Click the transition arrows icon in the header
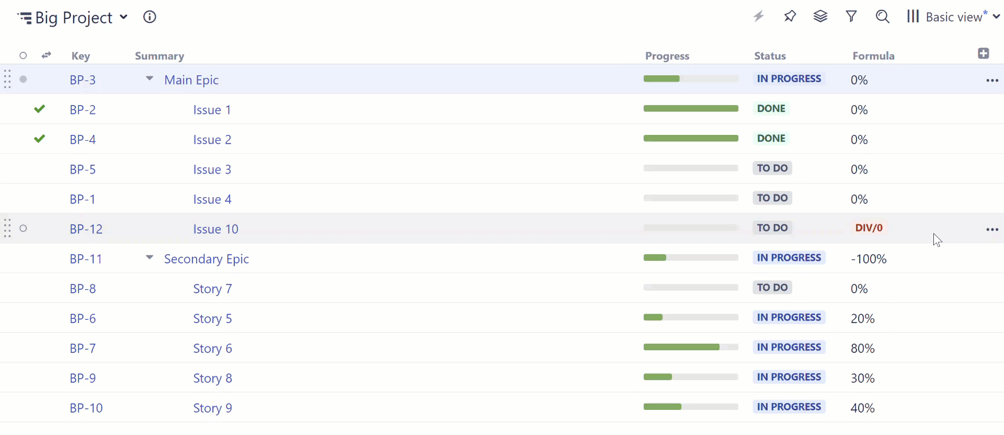The image size is (1004, 435). [46, 55]
